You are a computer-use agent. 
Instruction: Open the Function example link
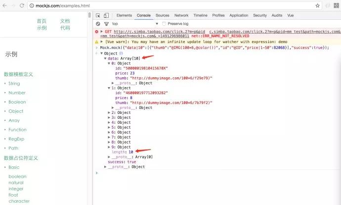click(17, 130)
